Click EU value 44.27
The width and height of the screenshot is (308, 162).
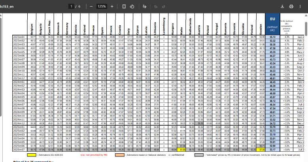click(272, 56)
